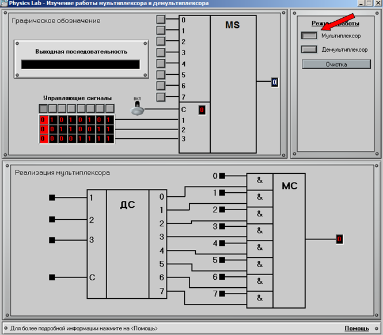Click MC data input 6 square

click(x=222, y=277)
